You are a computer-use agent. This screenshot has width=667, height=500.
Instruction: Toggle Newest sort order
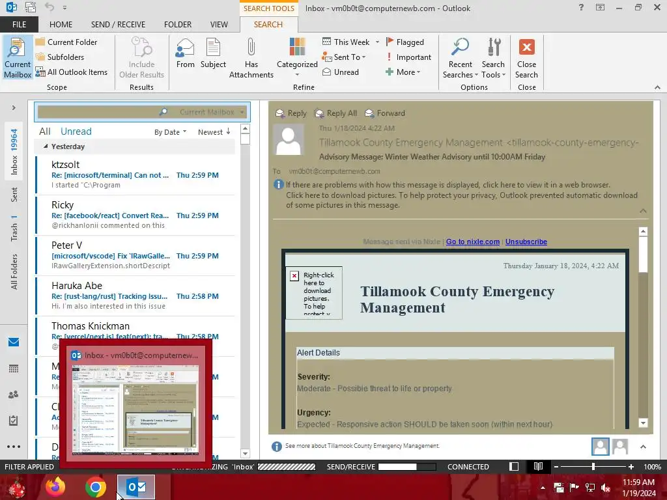pyautogui.click(x=214, y=132)
